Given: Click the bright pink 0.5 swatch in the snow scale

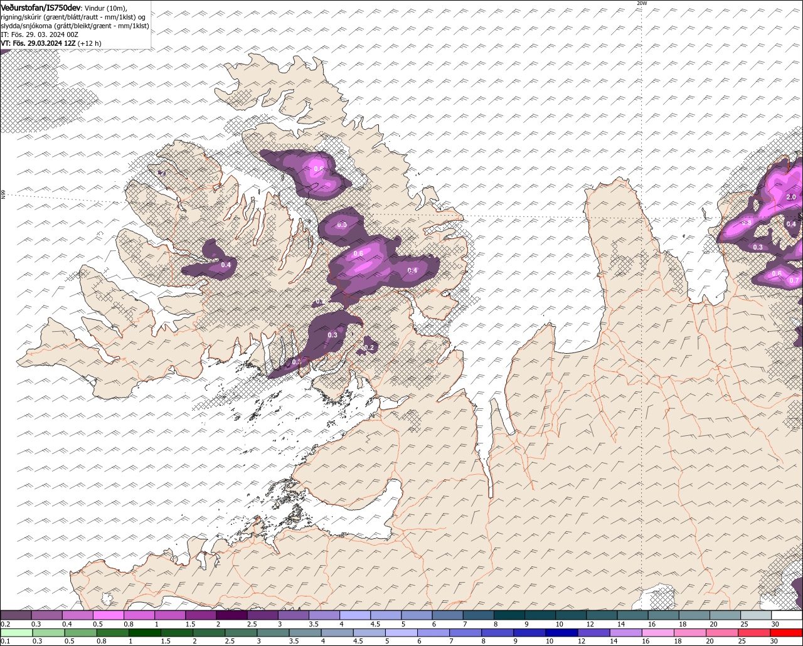Looking at the screenshot, I should (108, 615).
